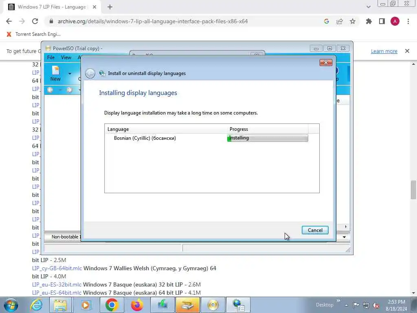Image resolution: width=417 pixels, height=313 pixels.
Task: Show hidden system tray icons
Action: tap(346, 305)
